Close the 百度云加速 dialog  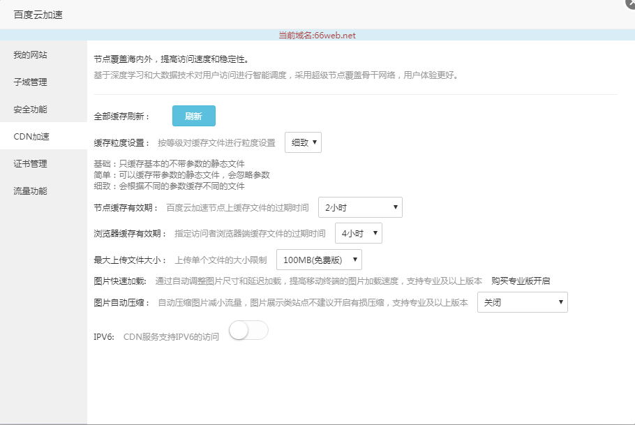point(631,3)
